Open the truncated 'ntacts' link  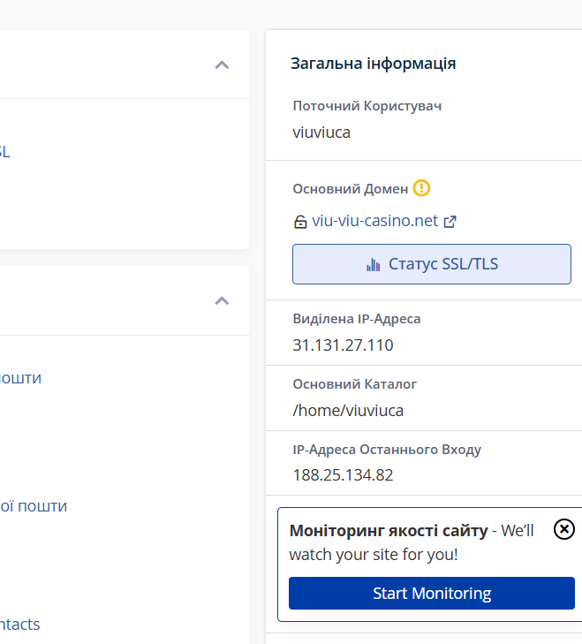20,625
